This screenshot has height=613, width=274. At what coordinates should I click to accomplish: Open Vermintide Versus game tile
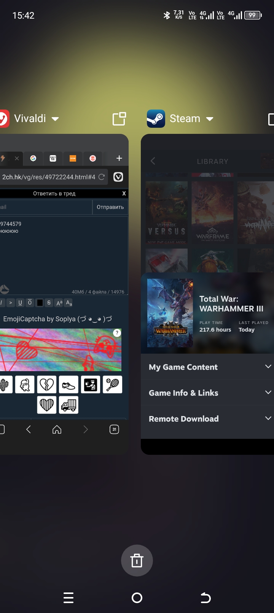click(167, 213)
